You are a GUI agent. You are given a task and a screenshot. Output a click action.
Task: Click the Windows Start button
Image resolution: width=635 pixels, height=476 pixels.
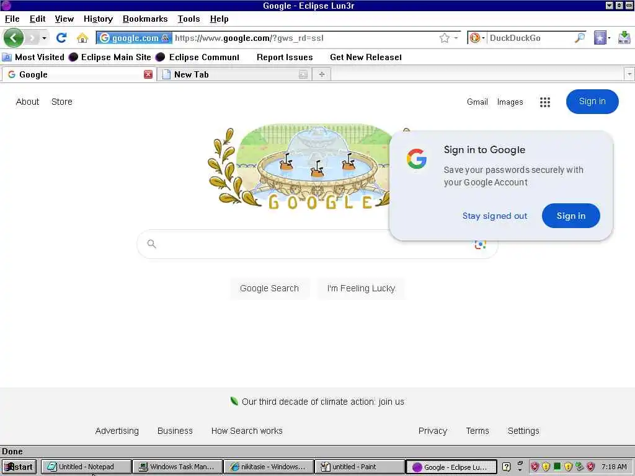click(19, 467)
